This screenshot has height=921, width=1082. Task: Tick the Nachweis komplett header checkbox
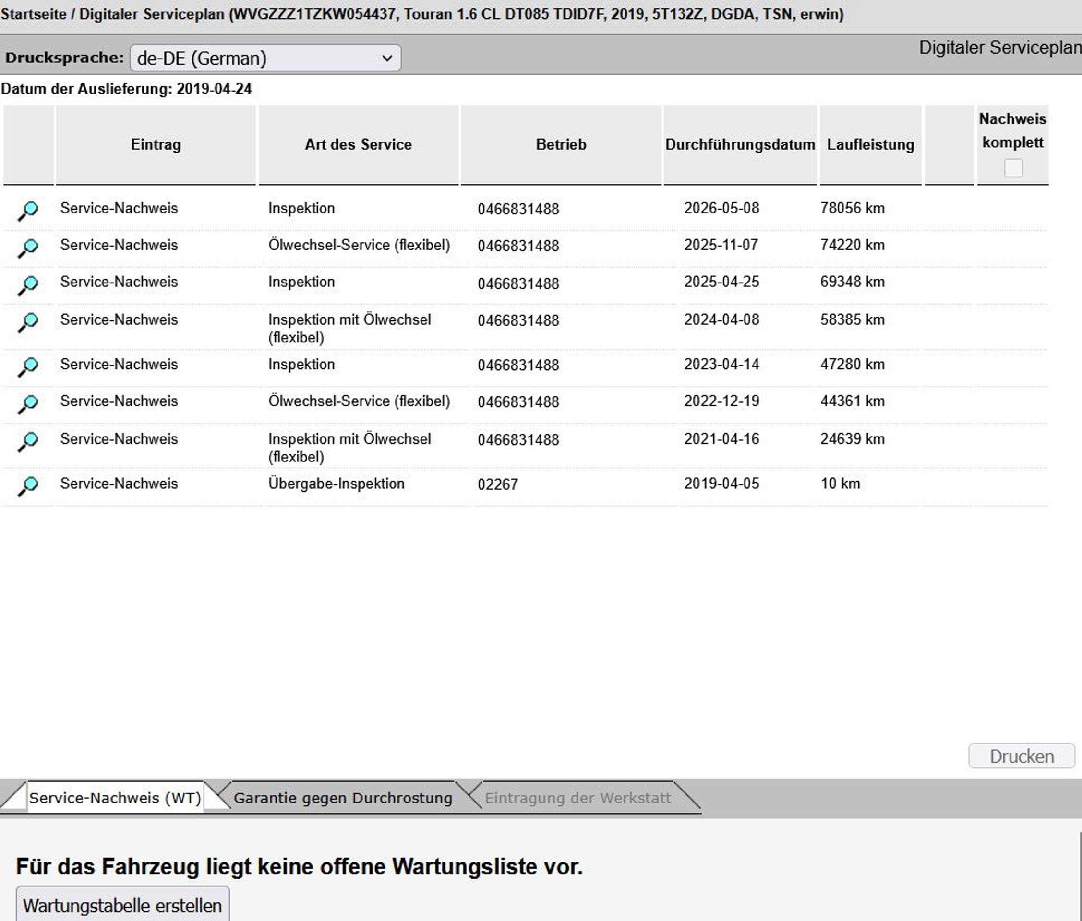(x=1013, y=168)
